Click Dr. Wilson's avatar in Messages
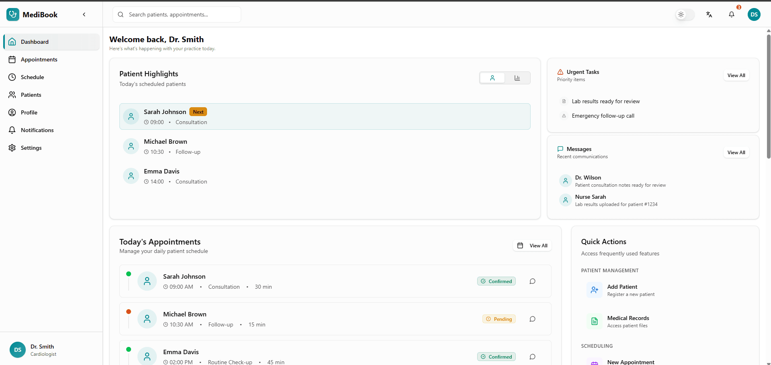 click(x=566, y=181)
